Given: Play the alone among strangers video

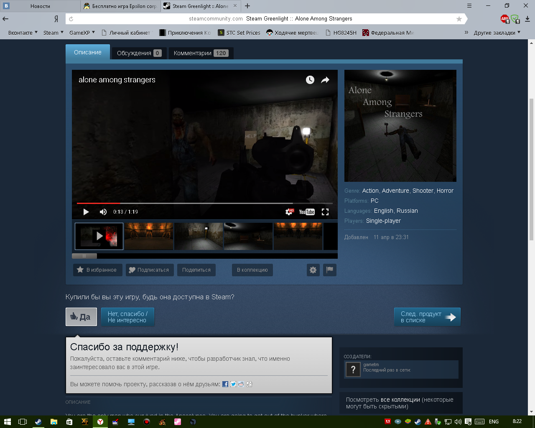Looking at the screenshot, I should [86, 212].
